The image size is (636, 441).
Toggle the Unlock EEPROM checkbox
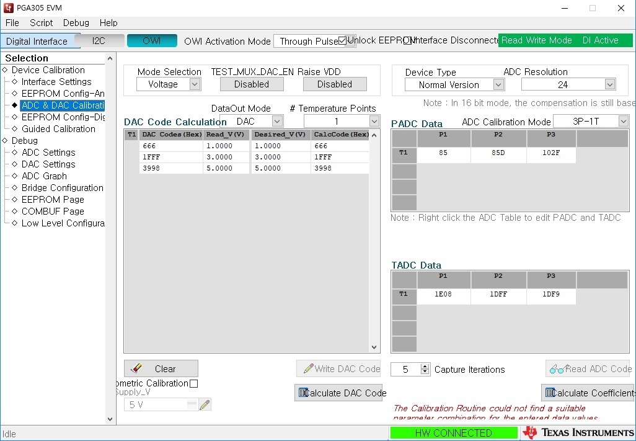pos(342,40)
